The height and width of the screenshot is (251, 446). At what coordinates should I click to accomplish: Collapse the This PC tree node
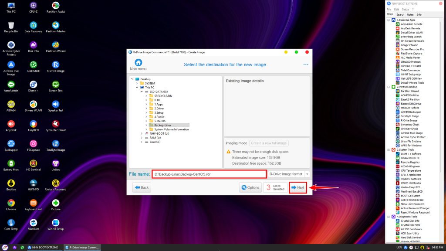pyautogui.click(x=137, y=87)
